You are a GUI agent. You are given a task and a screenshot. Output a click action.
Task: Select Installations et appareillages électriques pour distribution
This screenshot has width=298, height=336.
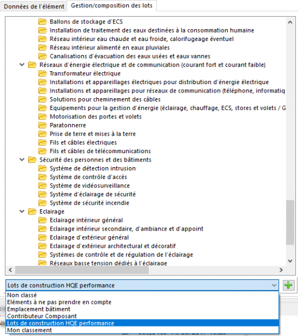[159, 82]
